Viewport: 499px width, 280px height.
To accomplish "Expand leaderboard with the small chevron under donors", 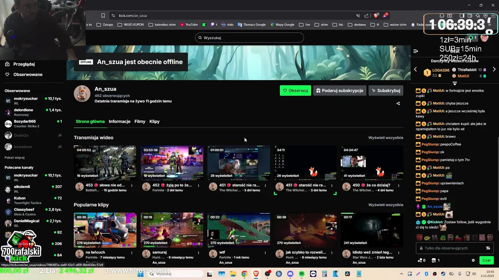I will (x=455, y=83).
